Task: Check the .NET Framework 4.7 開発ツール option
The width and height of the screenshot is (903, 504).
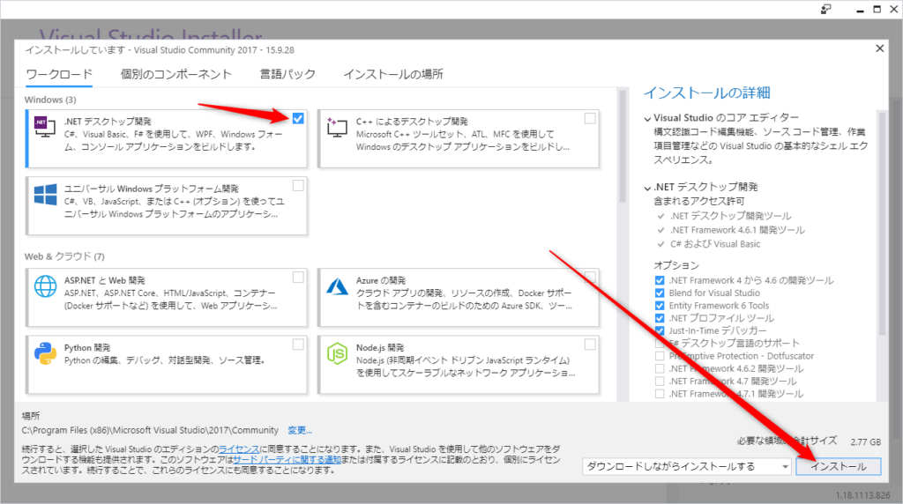Action: [660, 382]
